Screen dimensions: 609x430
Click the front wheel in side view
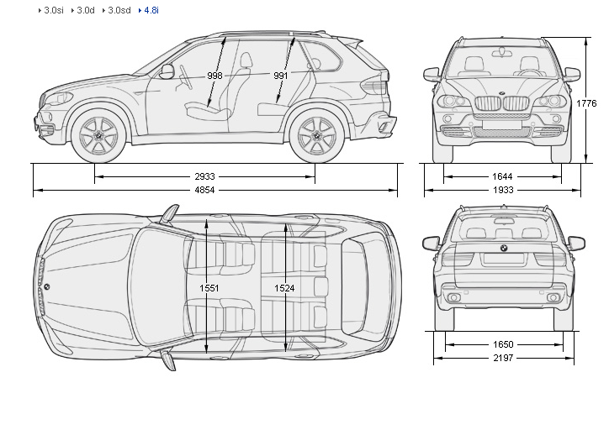(99, 135)
